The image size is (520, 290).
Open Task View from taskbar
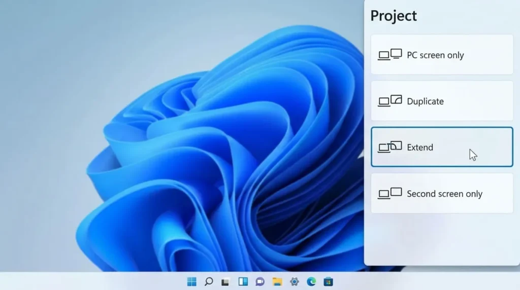click(225, 282)
